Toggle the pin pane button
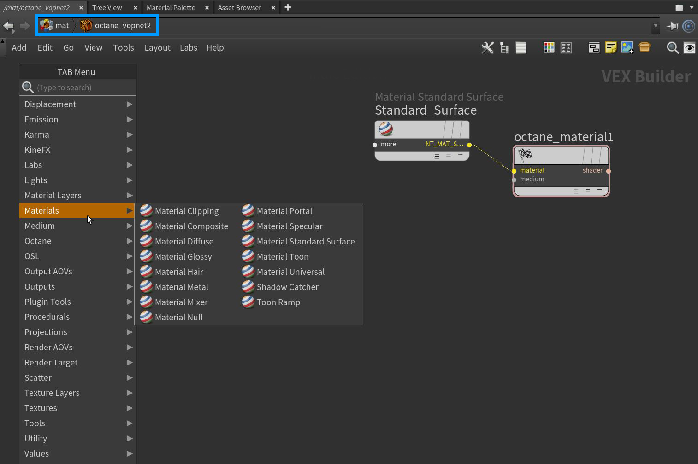698x464 pixels. tap(673, 26)
